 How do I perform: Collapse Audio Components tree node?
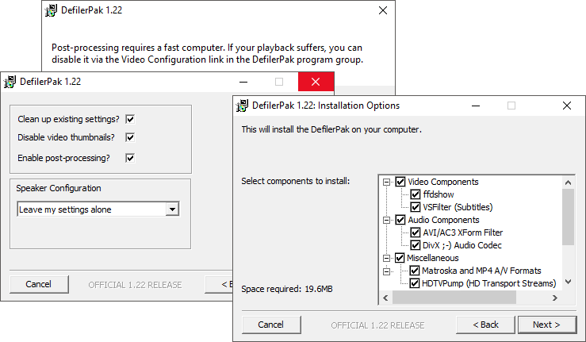pos(386,221)
